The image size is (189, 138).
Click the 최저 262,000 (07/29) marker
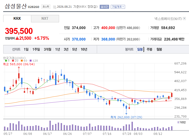[x=126, y=117]
